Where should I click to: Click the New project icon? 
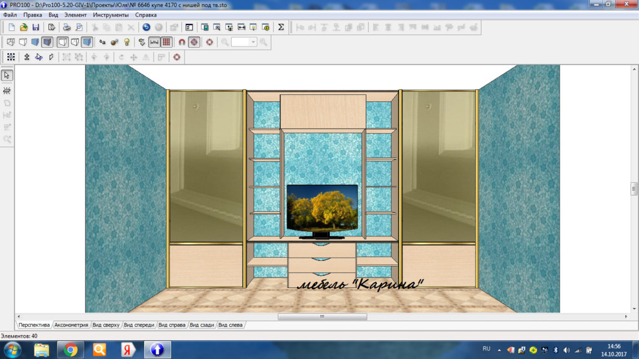click(x=12, y=27)
